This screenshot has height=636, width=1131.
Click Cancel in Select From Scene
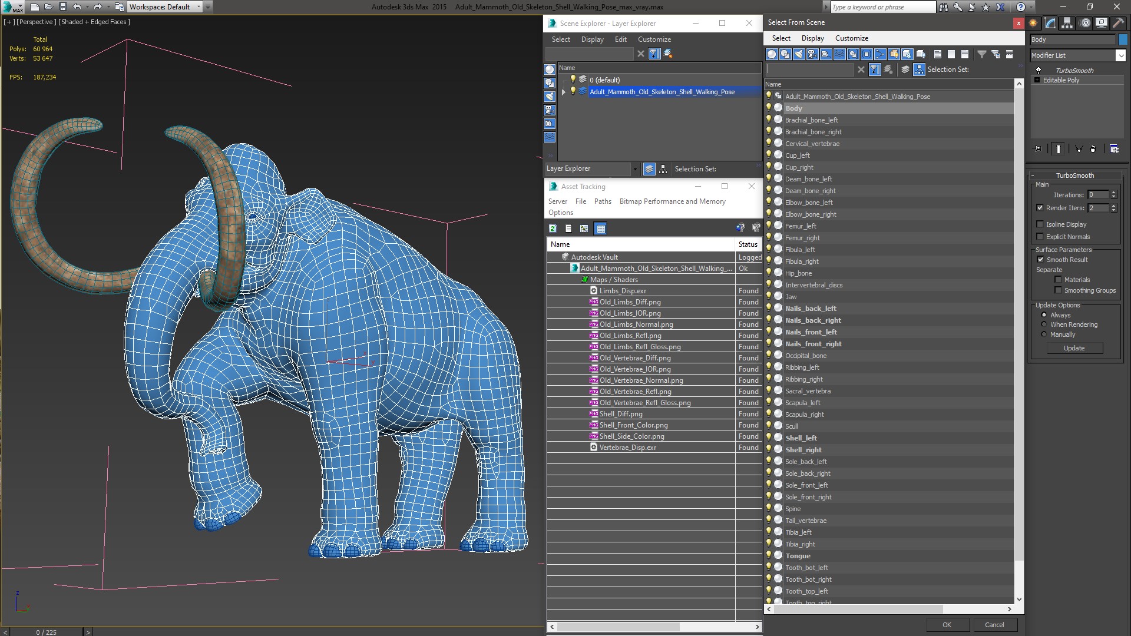(x=994, y=625)
